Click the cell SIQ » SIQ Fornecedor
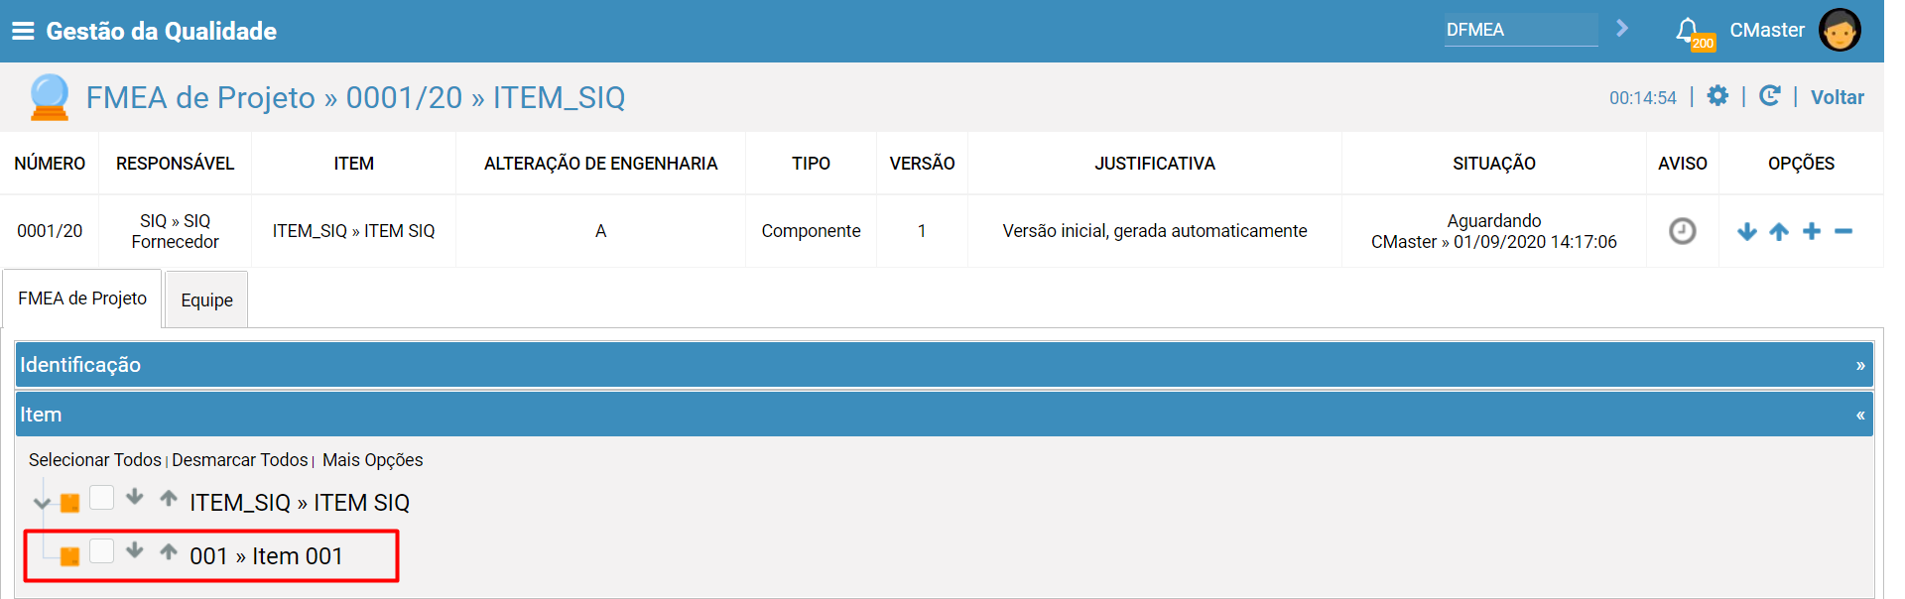The width and height of the screenshot is (1905, 599). click(x=175, y=231)
